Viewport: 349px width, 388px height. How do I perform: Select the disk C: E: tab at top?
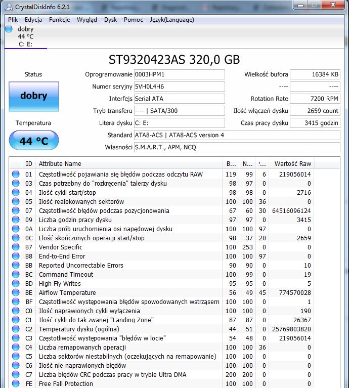(x=26, y=36)
